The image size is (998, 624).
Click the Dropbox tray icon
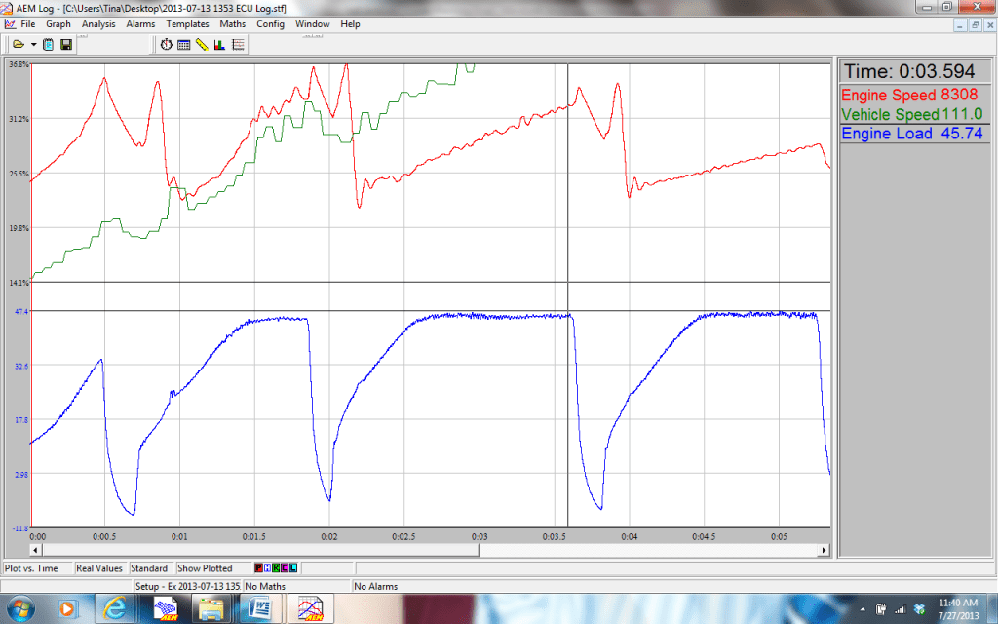pyautogui.click(x=920, y=609)
